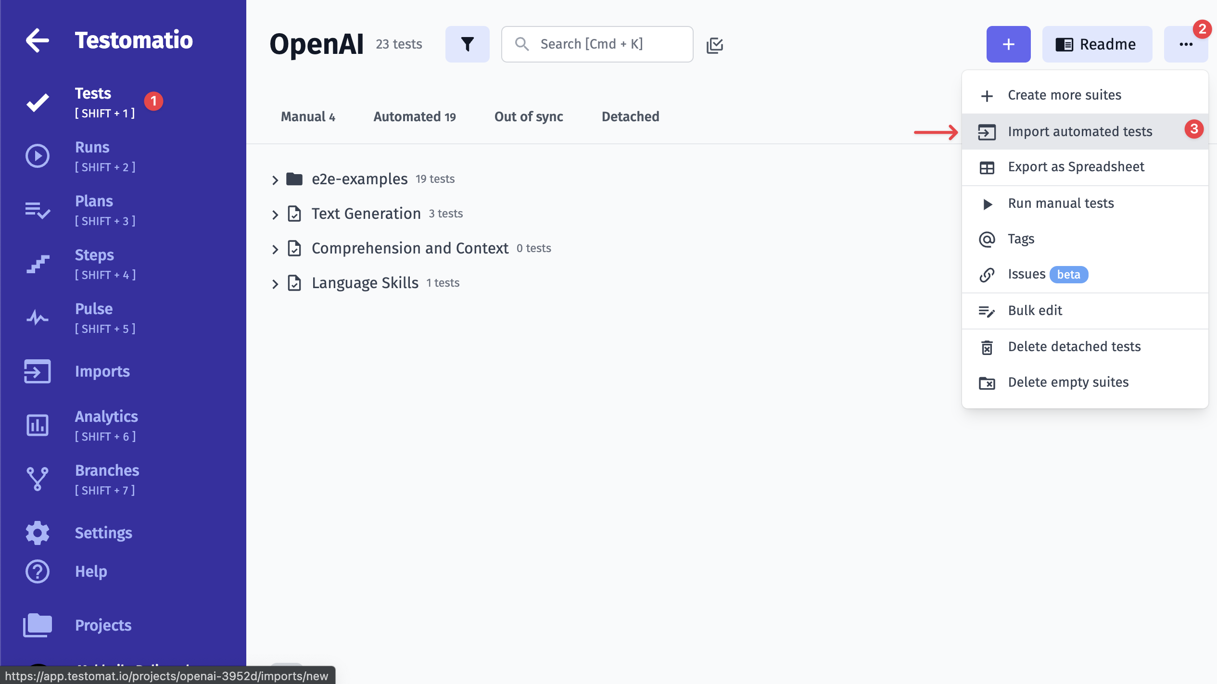Screen dimensions: 1217x684
Task: Open Help via the question mark icon
Action: tap(37, 571)
